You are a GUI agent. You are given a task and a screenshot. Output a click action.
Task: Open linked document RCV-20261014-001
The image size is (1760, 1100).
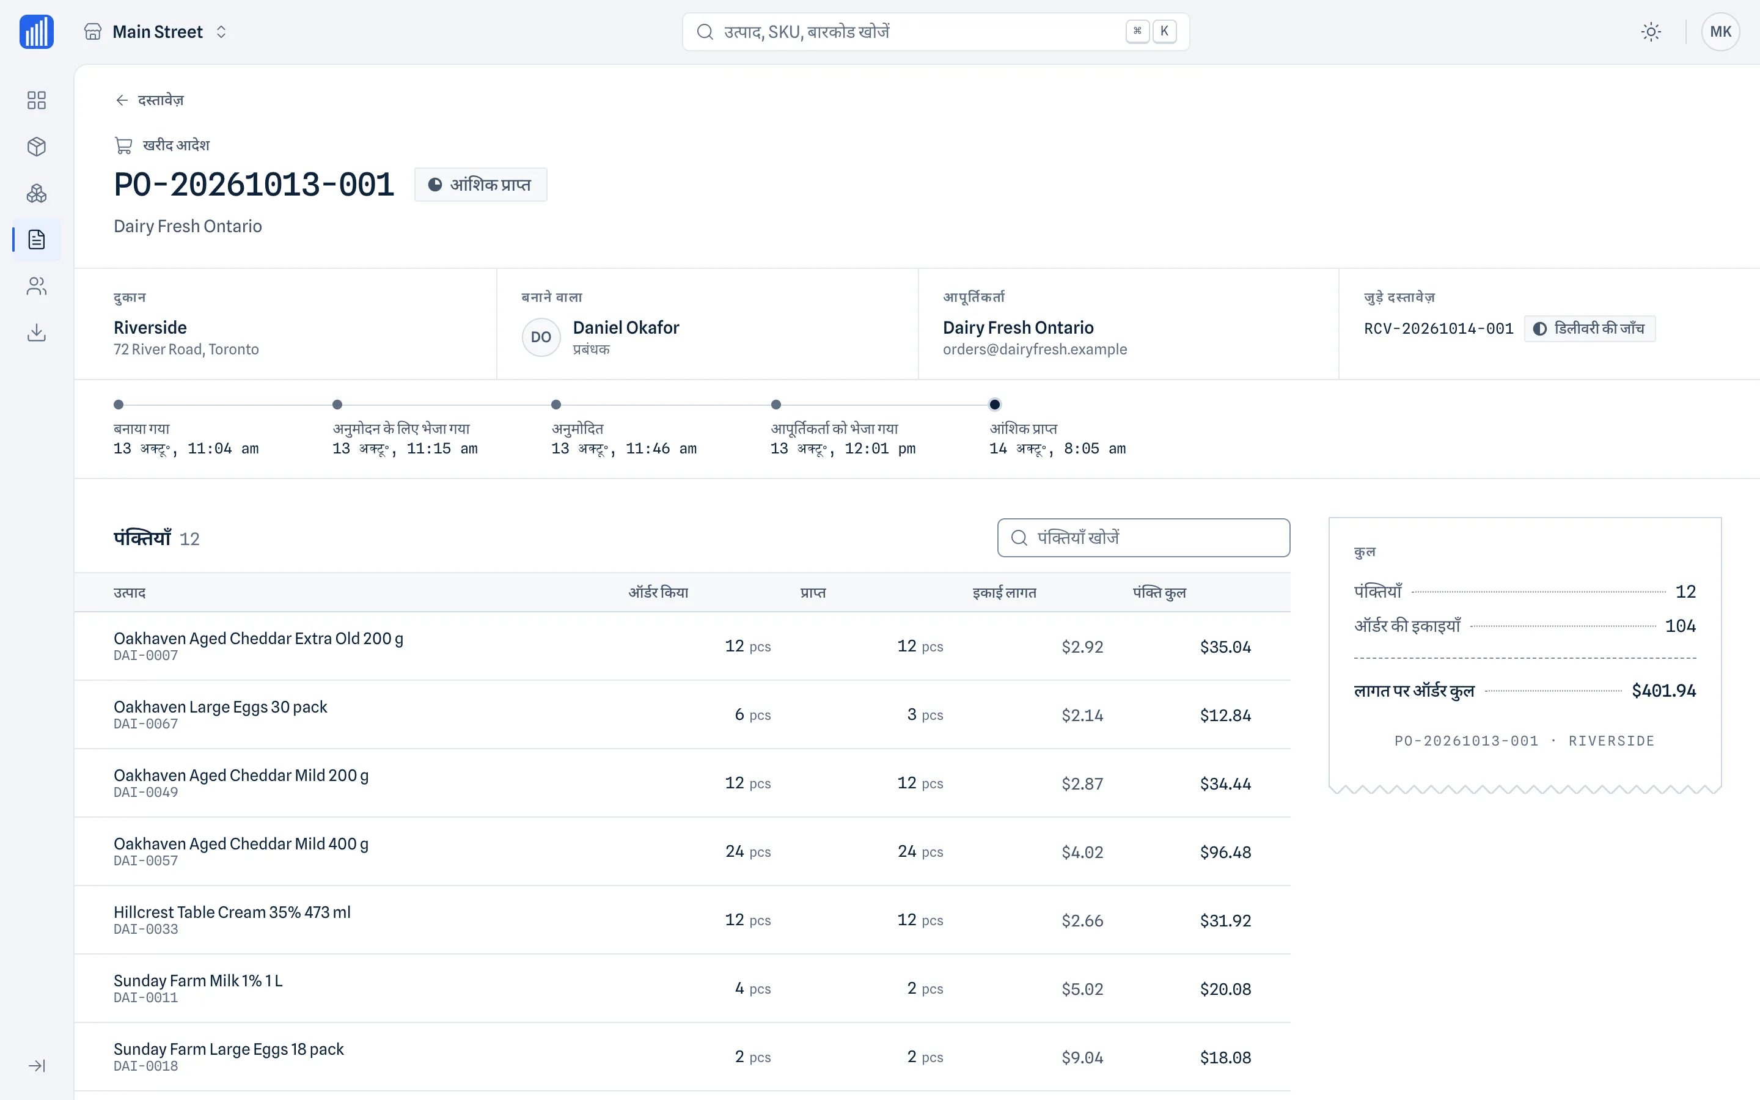[1438, 329]
